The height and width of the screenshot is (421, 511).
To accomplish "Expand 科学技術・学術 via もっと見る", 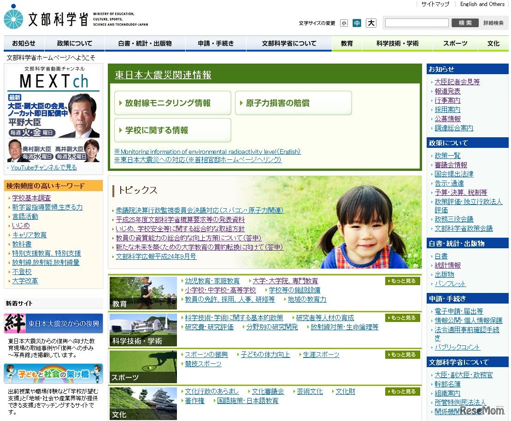I will [x=402, y=317].
